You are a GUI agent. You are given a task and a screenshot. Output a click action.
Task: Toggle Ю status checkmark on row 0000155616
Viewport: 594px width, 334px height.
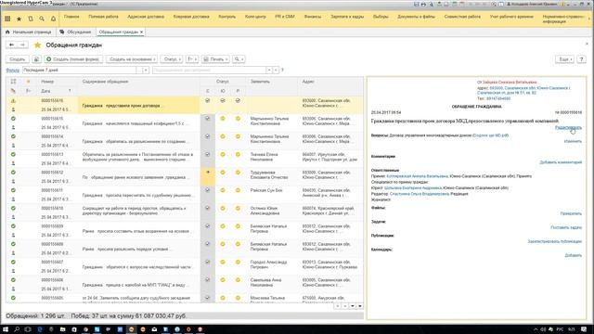tap(223, 101)
